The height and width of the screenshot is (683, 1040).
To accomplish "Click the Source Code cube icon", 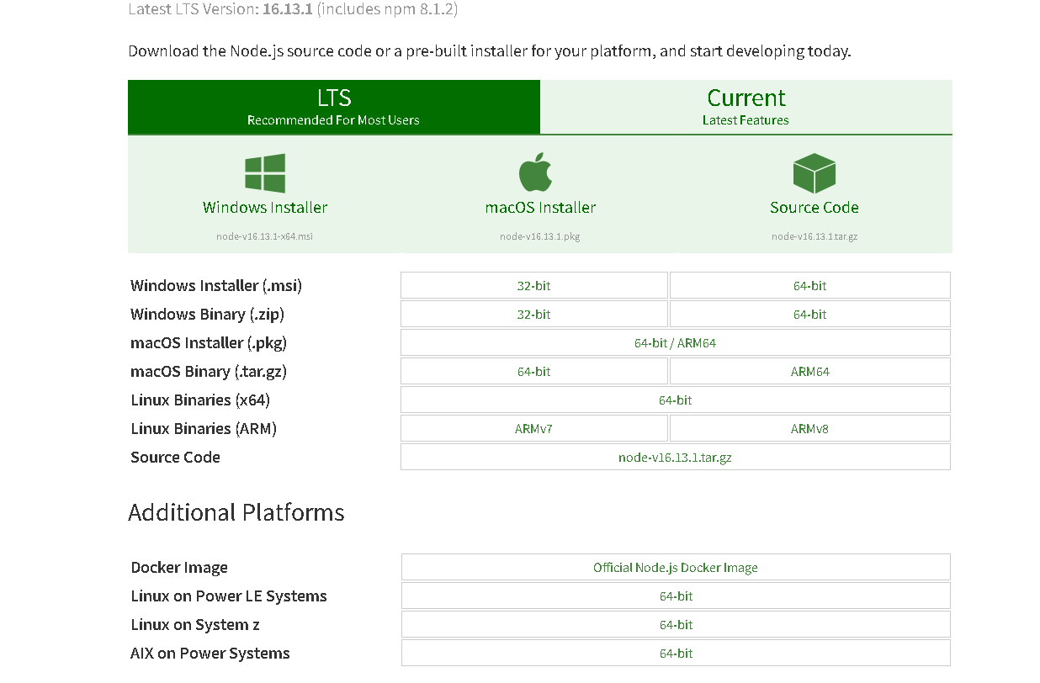I will 814,173.
